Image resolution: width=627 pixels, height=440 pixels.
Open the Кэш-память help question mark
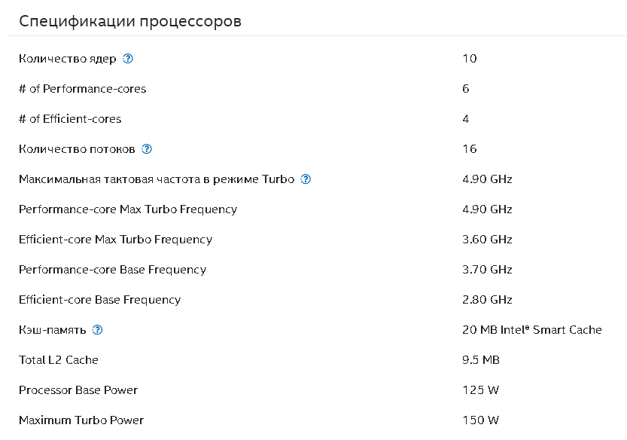[97, 329]
